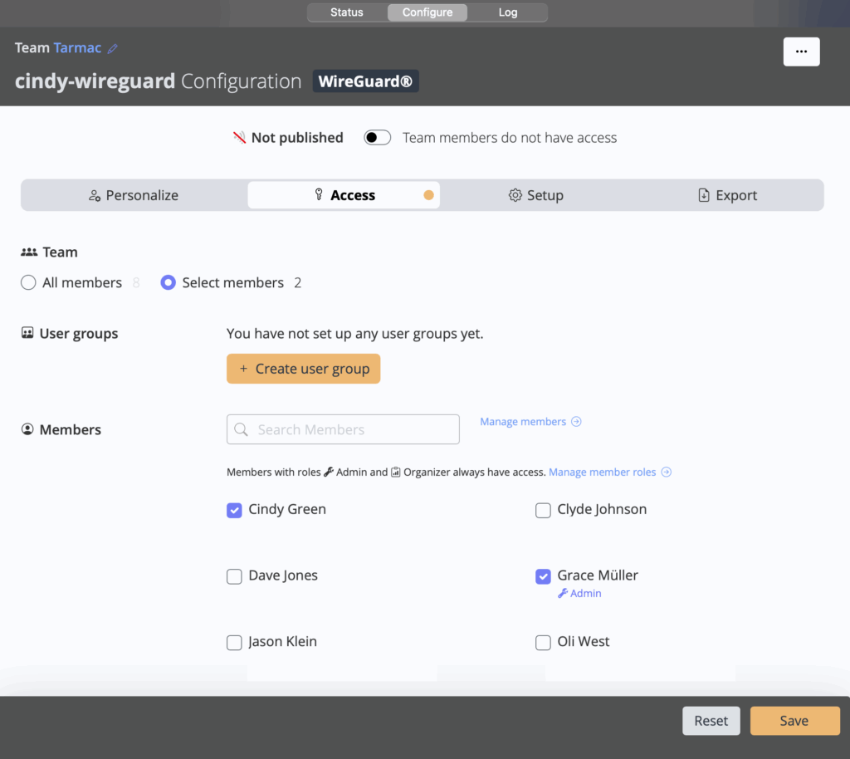Switch to the Setup tab
The image size is (850, 759).
[x=535, y=195]
